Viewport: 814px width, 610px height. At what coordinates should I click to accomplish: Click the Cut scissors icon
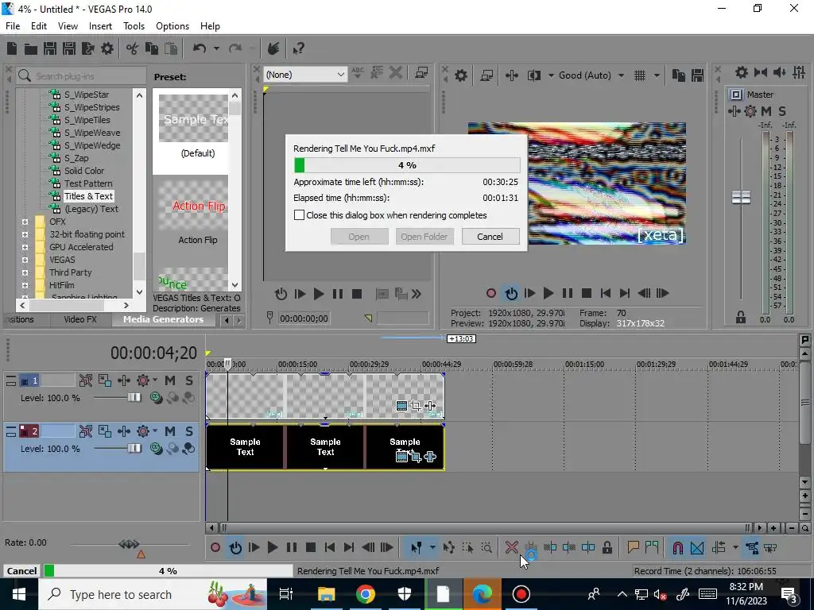click(x=132, y=48)
